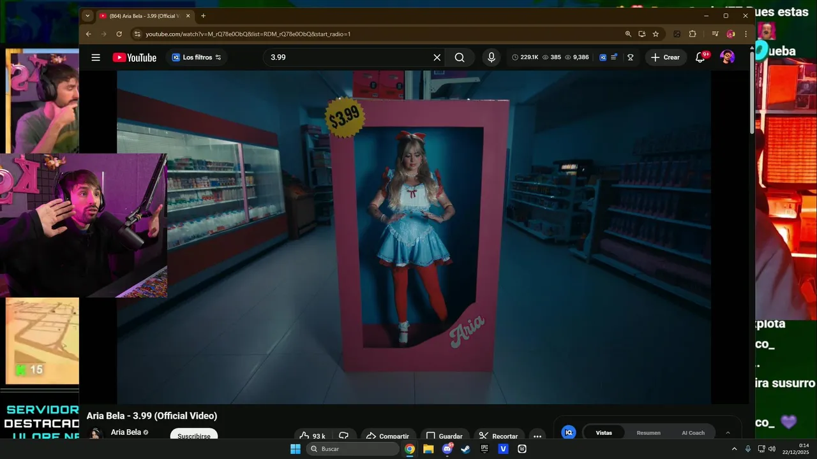Click the video player to pause
Screen dimensions: 817x459
pos(414,237)
